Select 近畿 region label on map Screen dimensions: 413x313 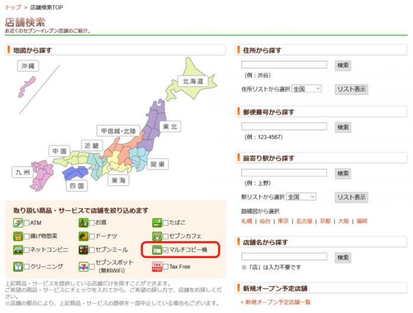(91, 146)
